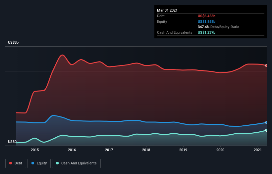272x174 pixels.
Task: Toggle the Equity series legend button
Action: [x=39, y=163]
